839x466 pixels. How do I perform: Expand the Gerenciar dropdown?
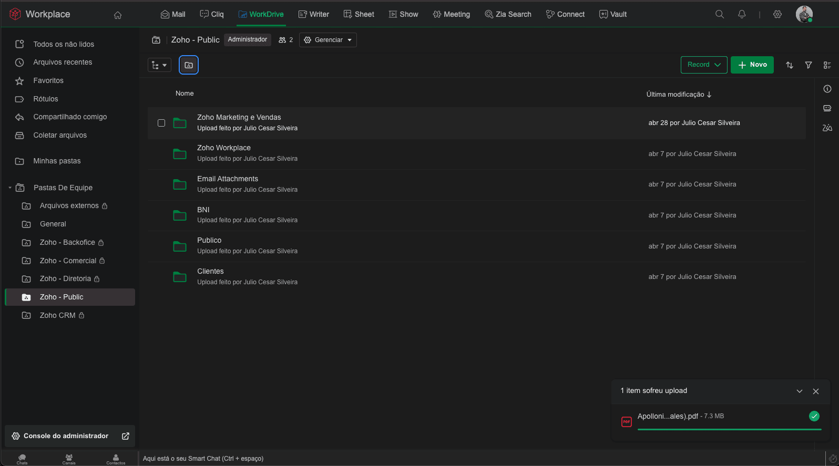tap(328, 40)
